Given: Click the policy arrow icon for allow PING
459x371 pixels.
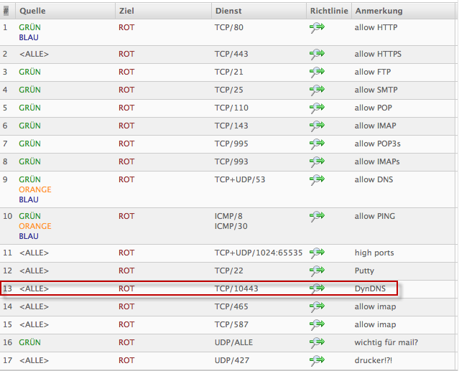Looking at the screenshot, I should click(317, 216).
